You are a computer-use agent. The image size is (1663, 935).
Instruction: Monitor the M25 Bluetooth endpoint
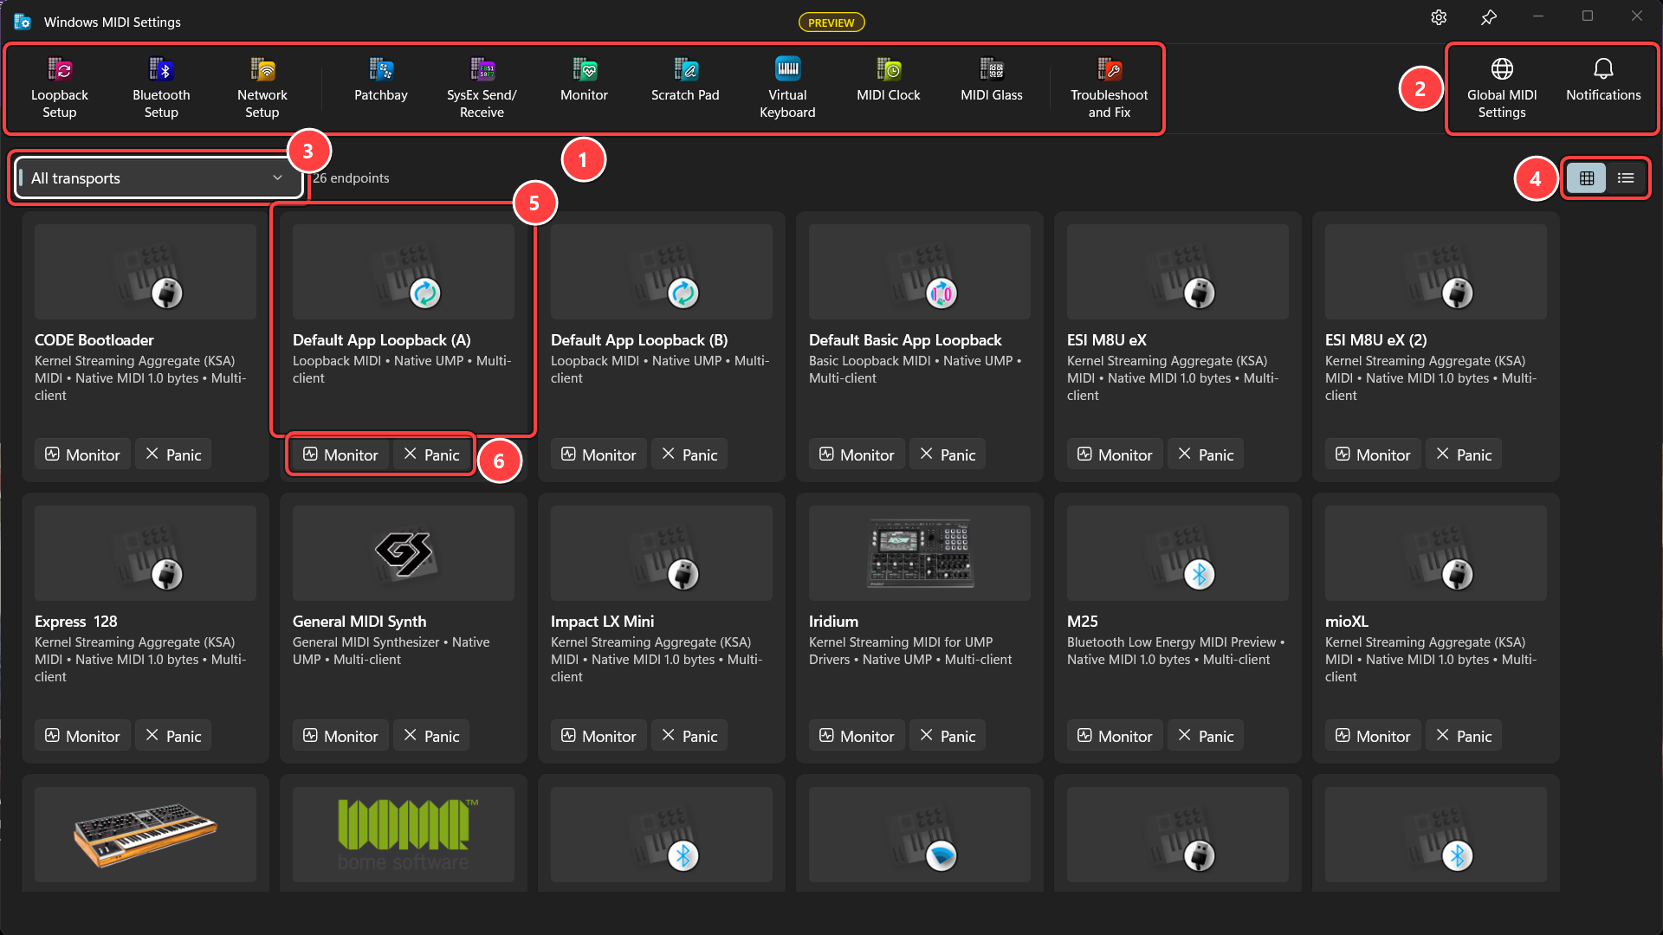tap(1115, 736)
